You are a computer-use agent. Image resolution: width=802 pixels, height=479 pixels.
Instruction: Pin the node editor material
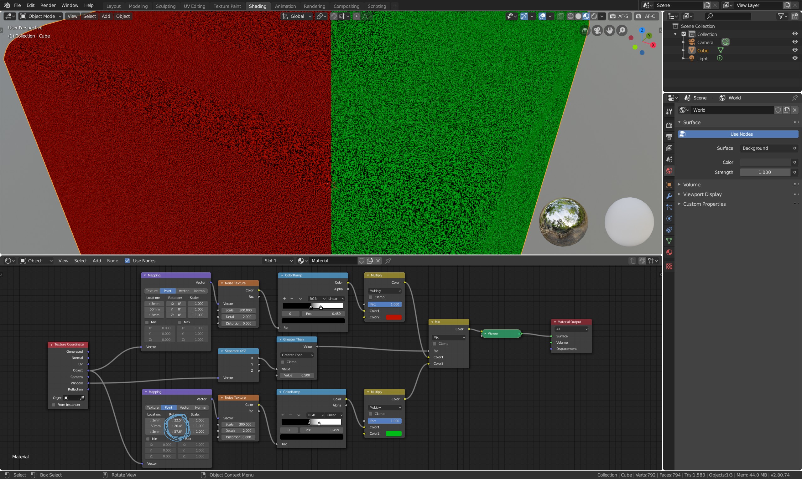click(388, 260)
